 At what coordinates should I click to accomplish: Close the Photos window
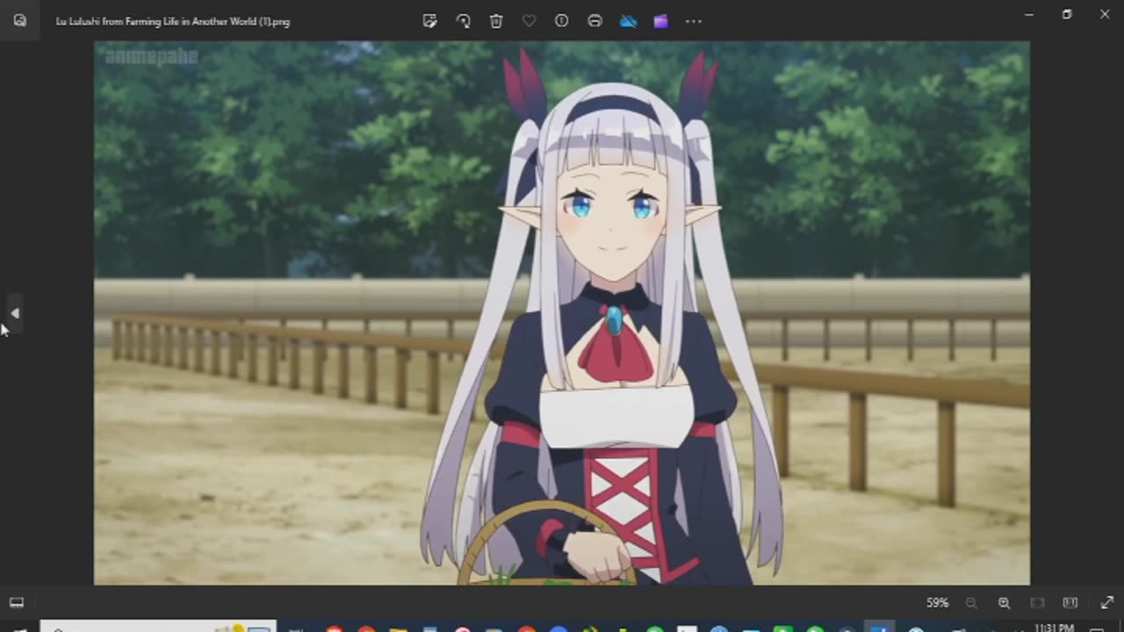pyautogui.click(x=1105, y=14)
